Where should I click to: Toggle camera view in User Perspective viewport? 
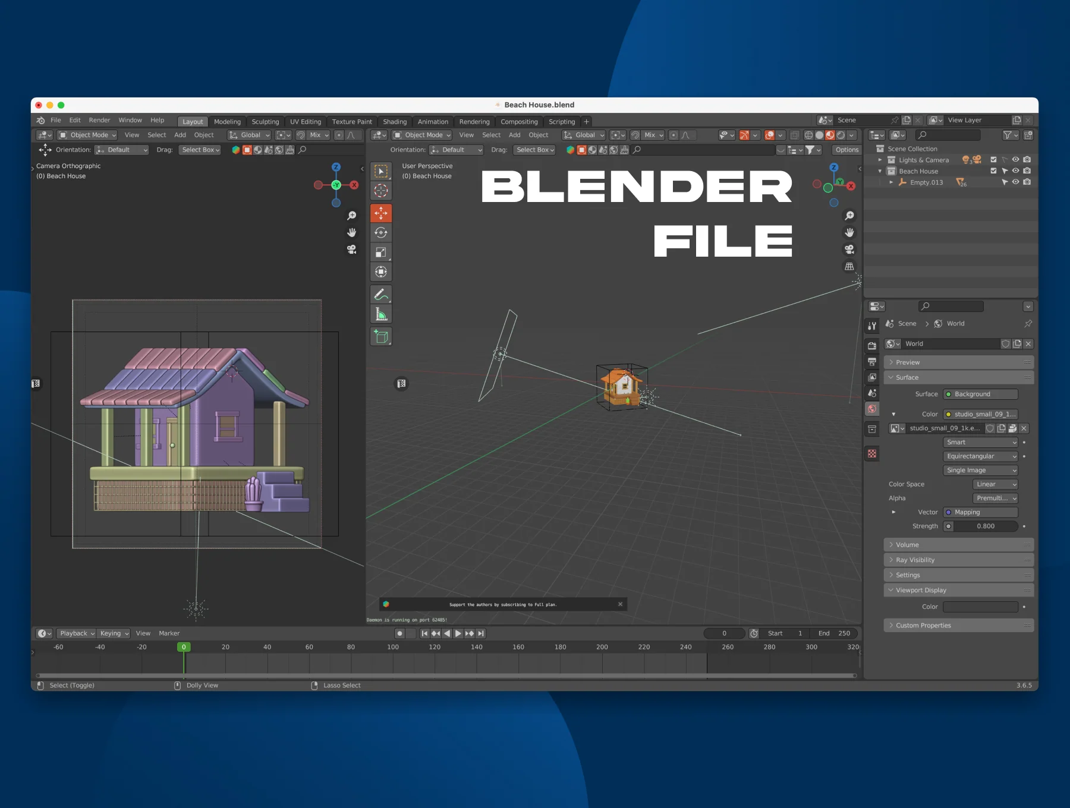[x=849, y=250]
